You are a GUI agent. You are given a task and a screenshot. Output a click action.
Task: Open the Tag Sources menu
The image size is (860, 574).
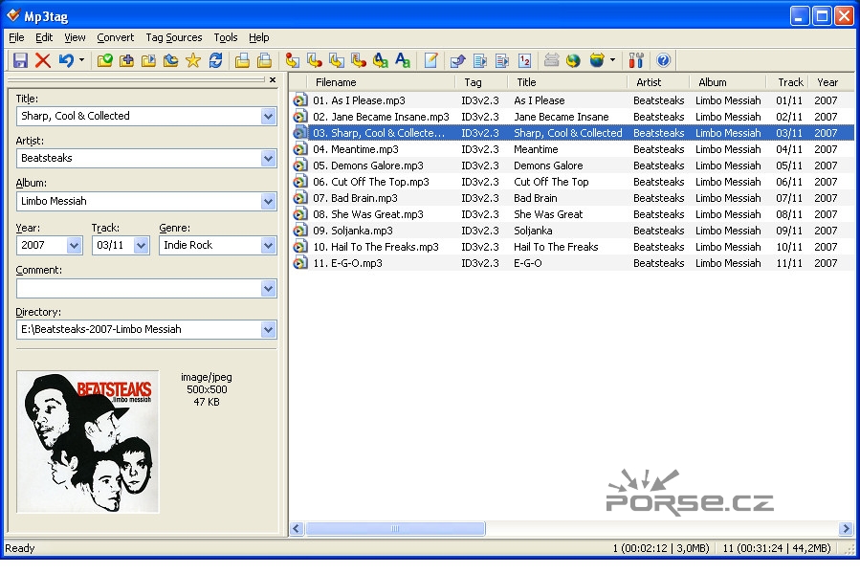[x=174, y=37]
